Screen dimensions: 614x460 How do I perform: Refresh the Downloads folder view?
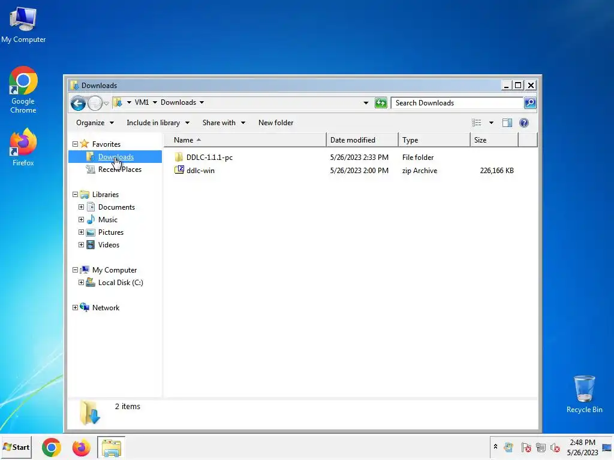pyautogui.click(x=381, y=103)
